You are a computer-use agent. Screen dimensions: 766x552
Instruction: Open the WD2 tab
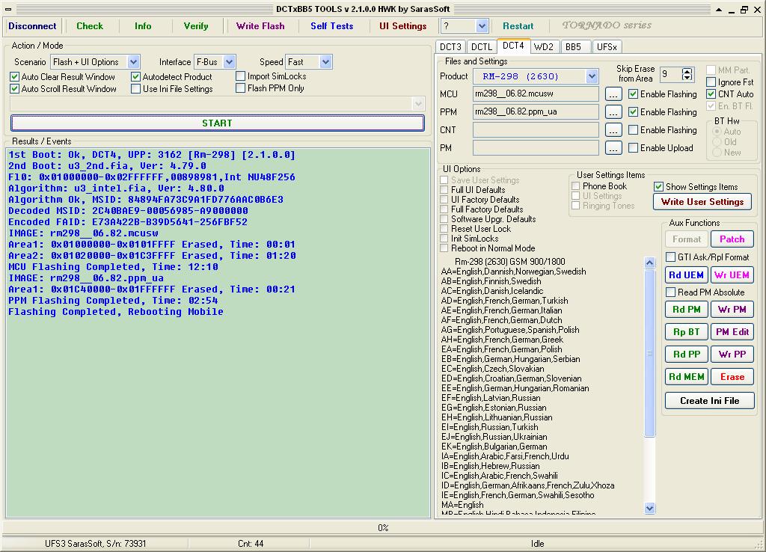(544, 47)
